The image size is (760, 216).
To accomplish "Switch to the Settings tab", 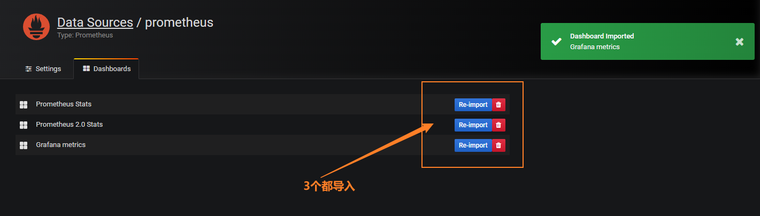I will click(x=43, y=69).
